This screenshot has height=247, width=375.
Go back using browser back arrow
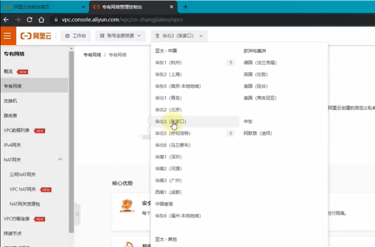[6, 19]
